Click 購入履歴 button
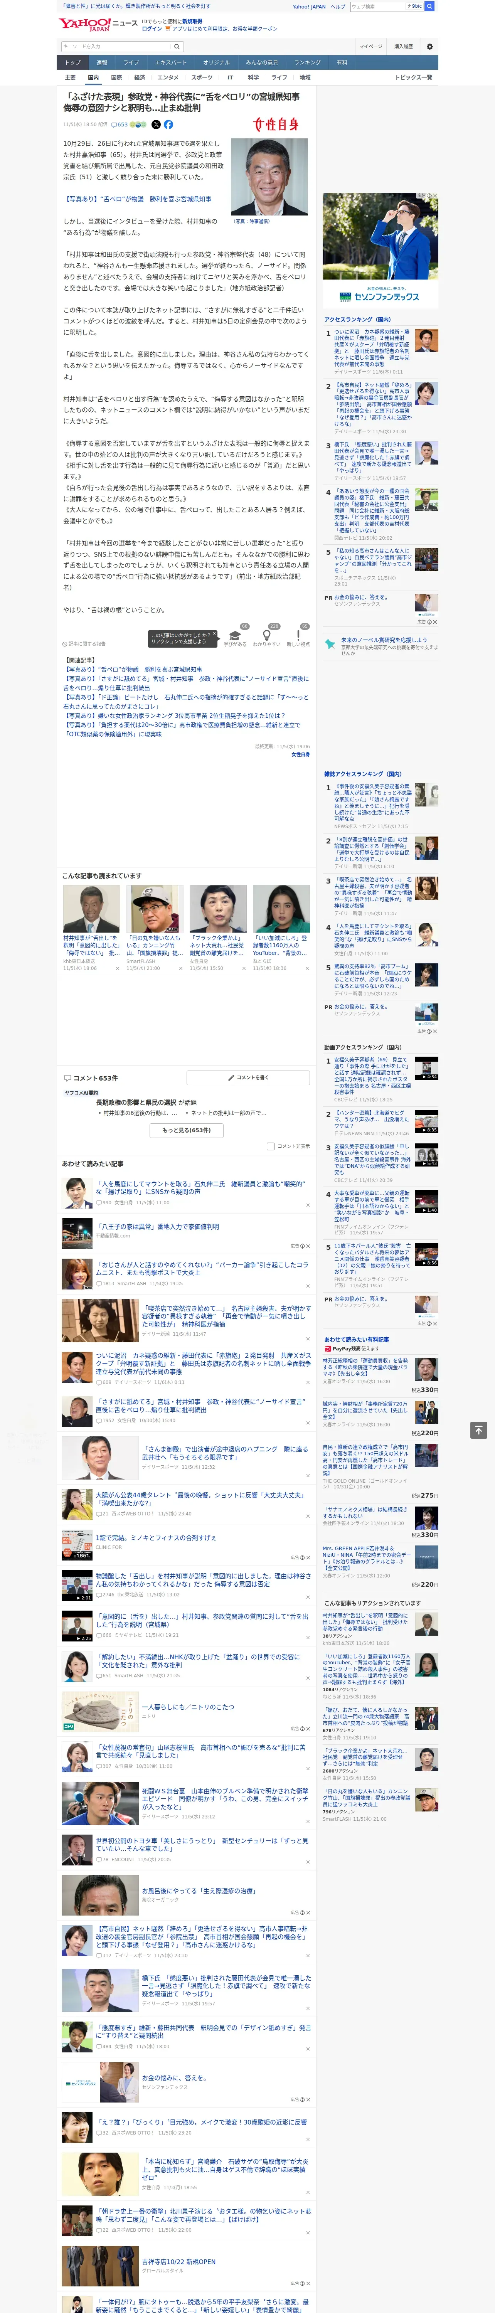The image size is (495, 2313). click(x=403, y=47)
